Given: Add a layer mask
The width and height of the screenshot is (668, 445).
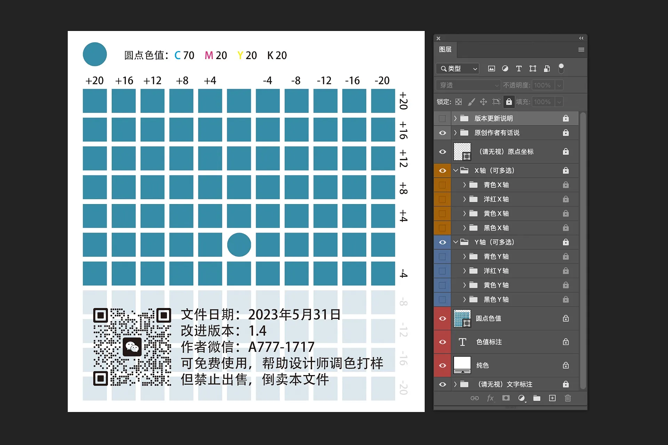Looking at the screenshot, I should (506, 398).
